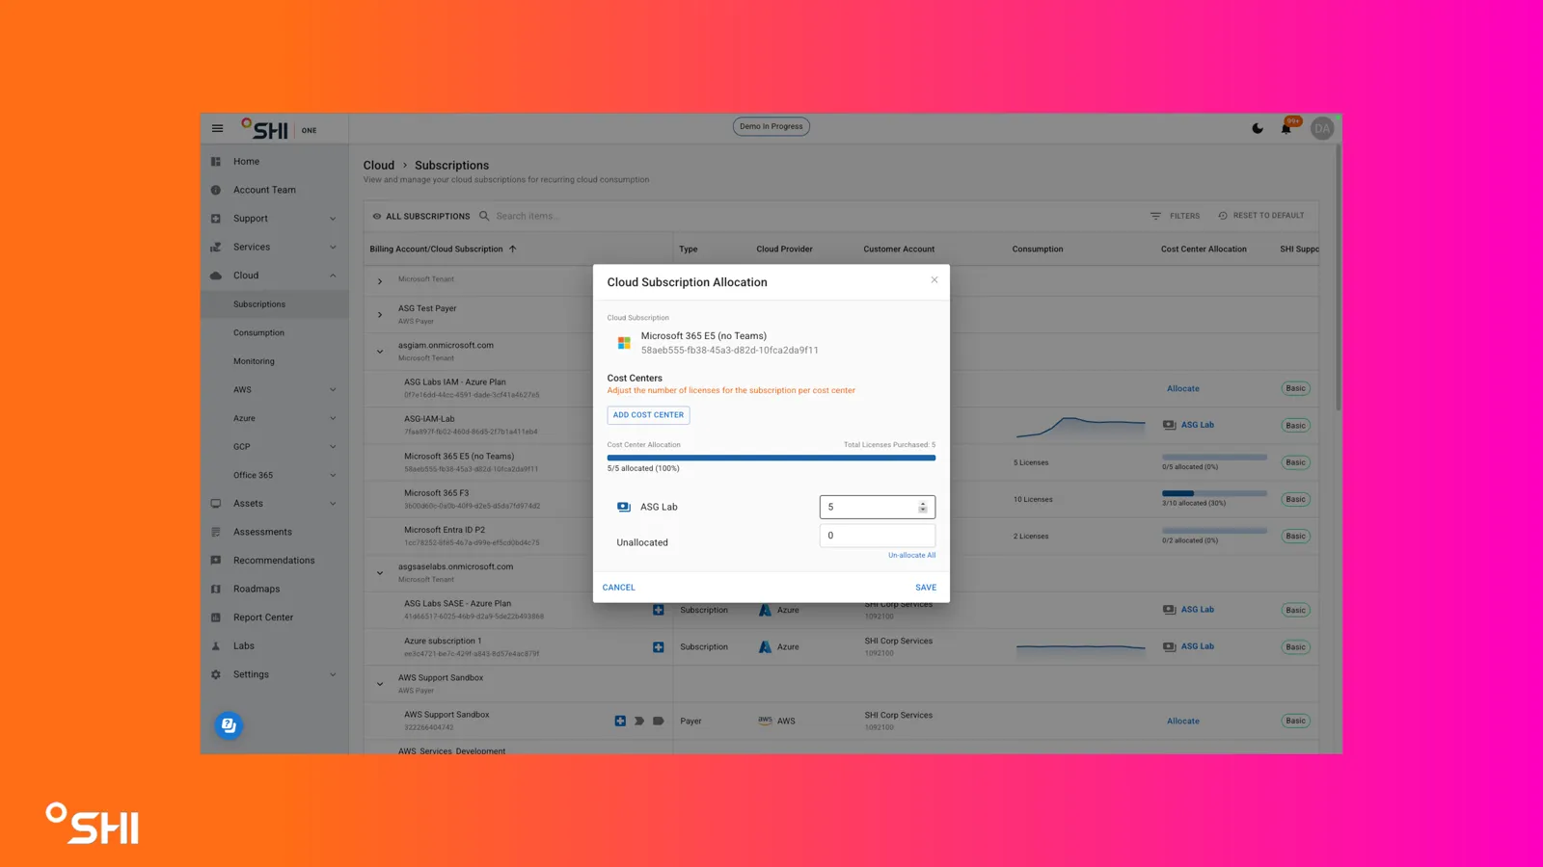Viewport: 1543px width, 867px height.
Task: Click Reset to Default button
Action: (1261, 216)
